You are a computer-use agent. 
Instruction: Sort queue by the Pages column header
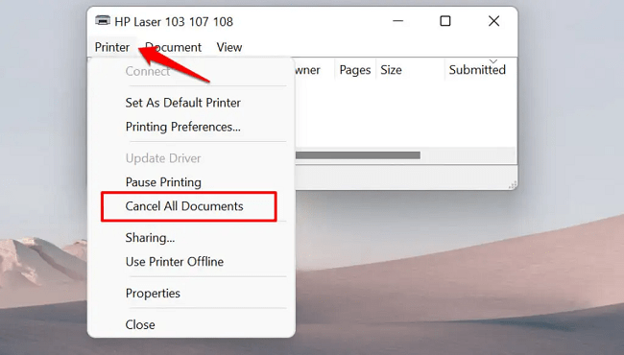(x=355, y=70)
